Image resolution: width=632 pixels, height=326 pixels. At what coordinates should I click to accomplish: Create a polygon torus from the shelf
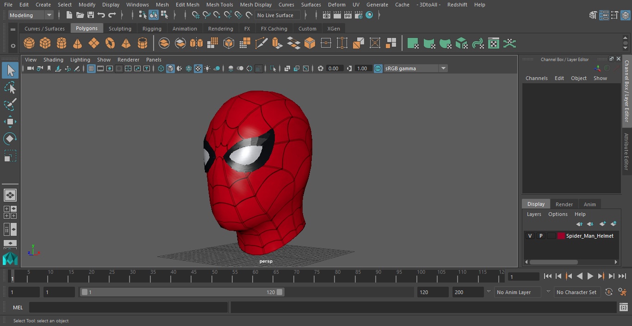tap(110, 43)
